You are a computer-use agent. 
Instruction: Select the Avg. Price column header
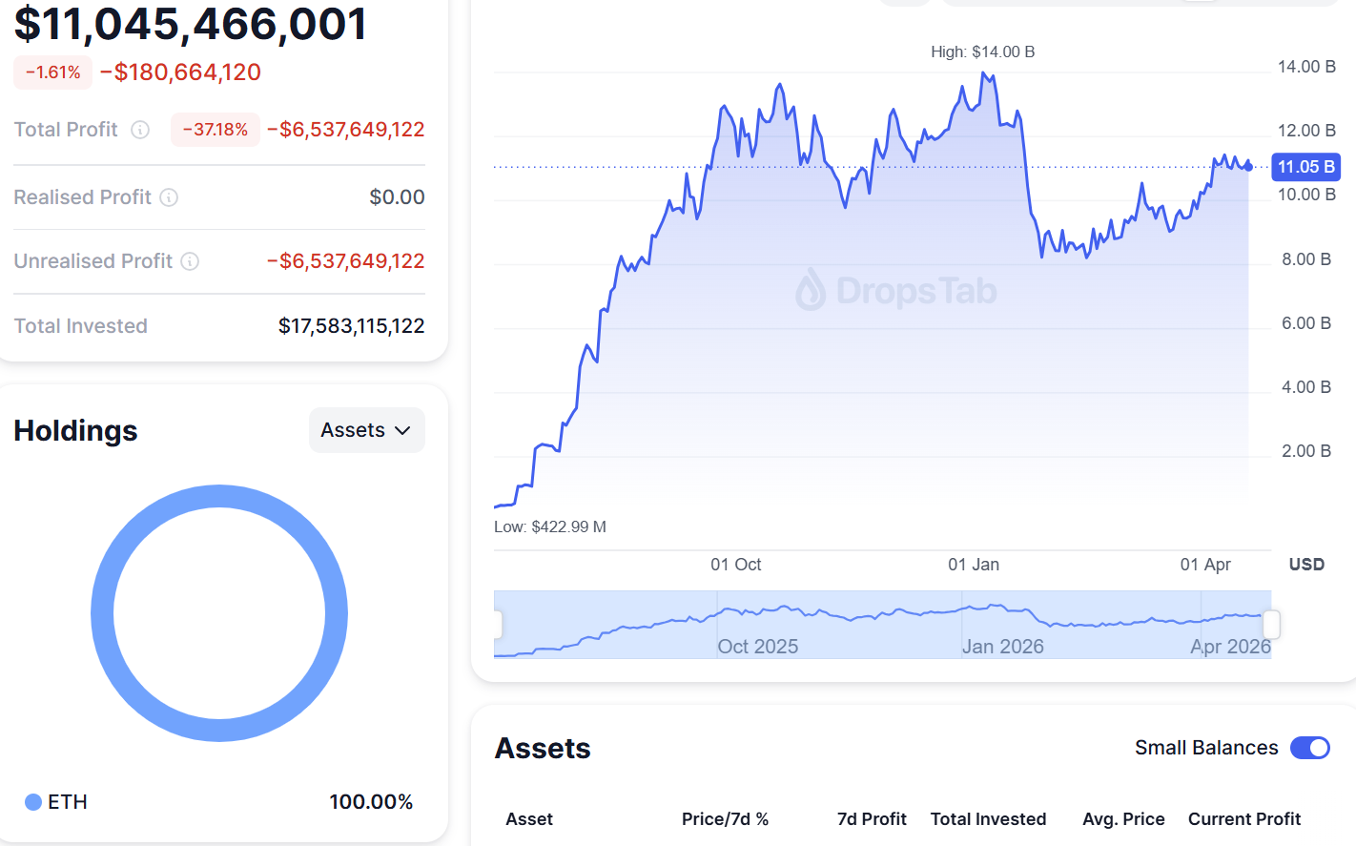pyautogui.click(x=1123, y=819)
